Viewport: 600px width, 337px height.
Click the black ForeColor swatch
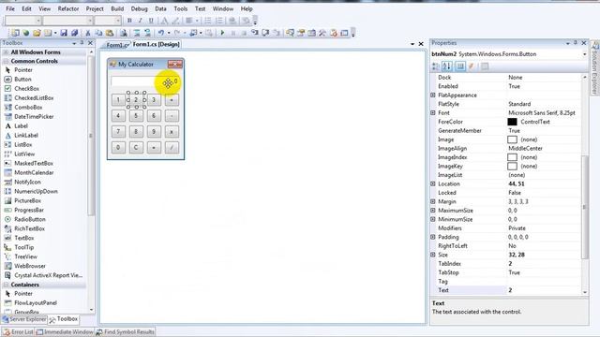(x=512, y=122)
